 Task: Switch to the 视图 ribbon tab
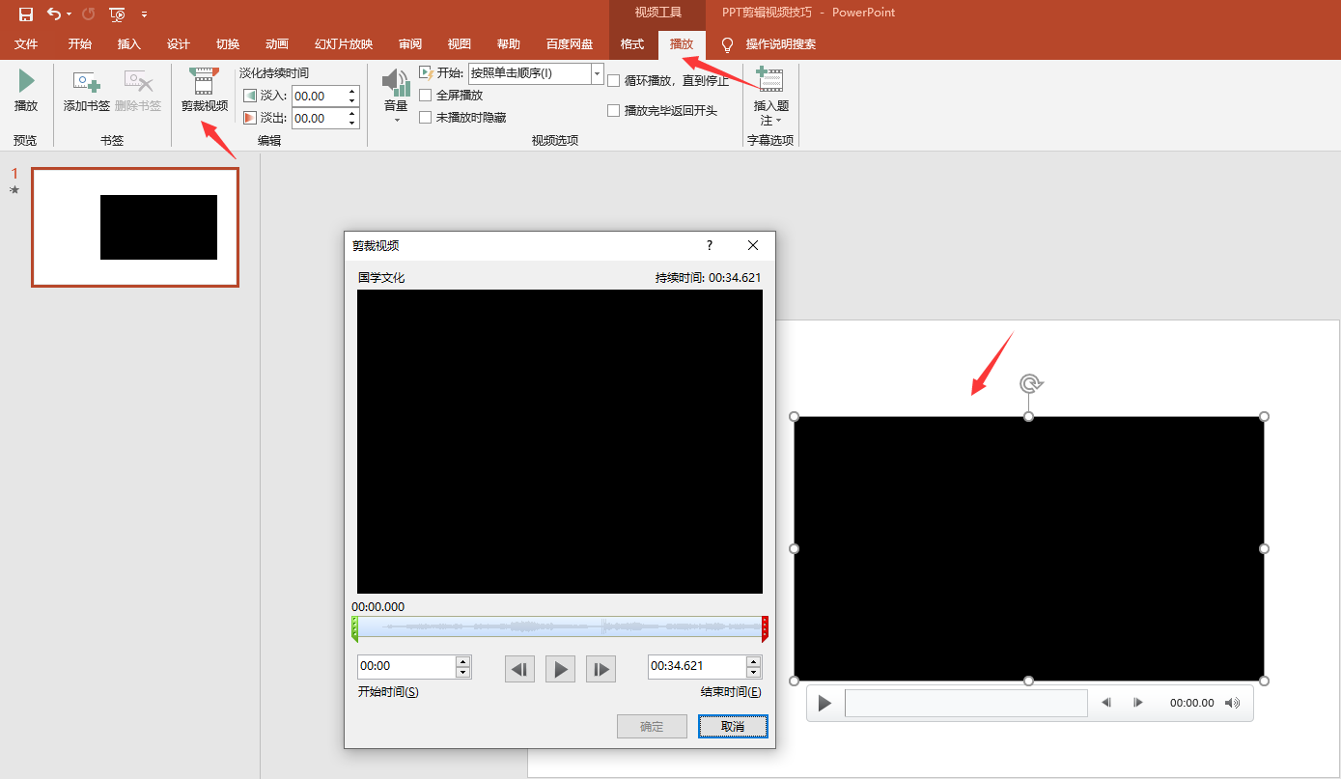click(x=460, y=44)
